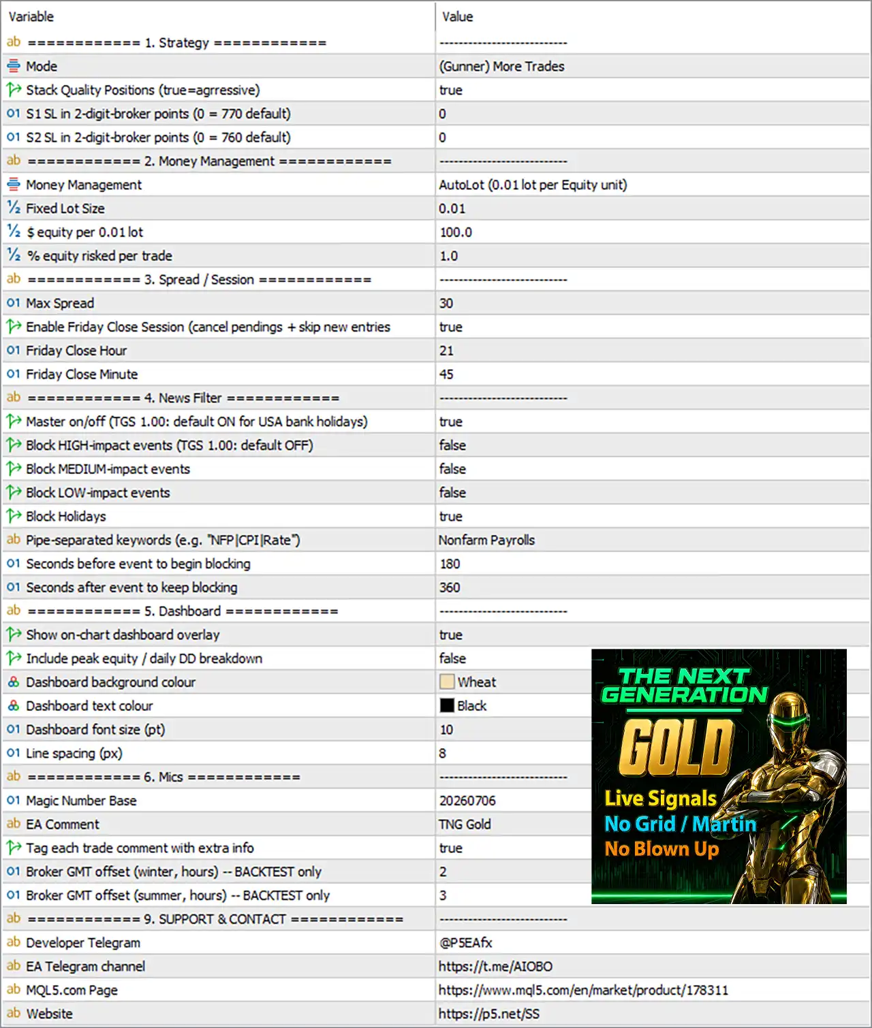Screen dimensions: 872x1028
Task: Edit Seconds before event value 180
Action: click(450, 564)
